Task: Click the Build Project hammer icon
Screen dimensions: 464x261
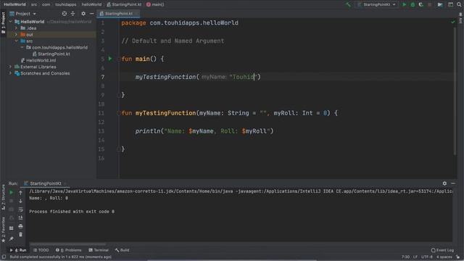Action: [348, 4]
